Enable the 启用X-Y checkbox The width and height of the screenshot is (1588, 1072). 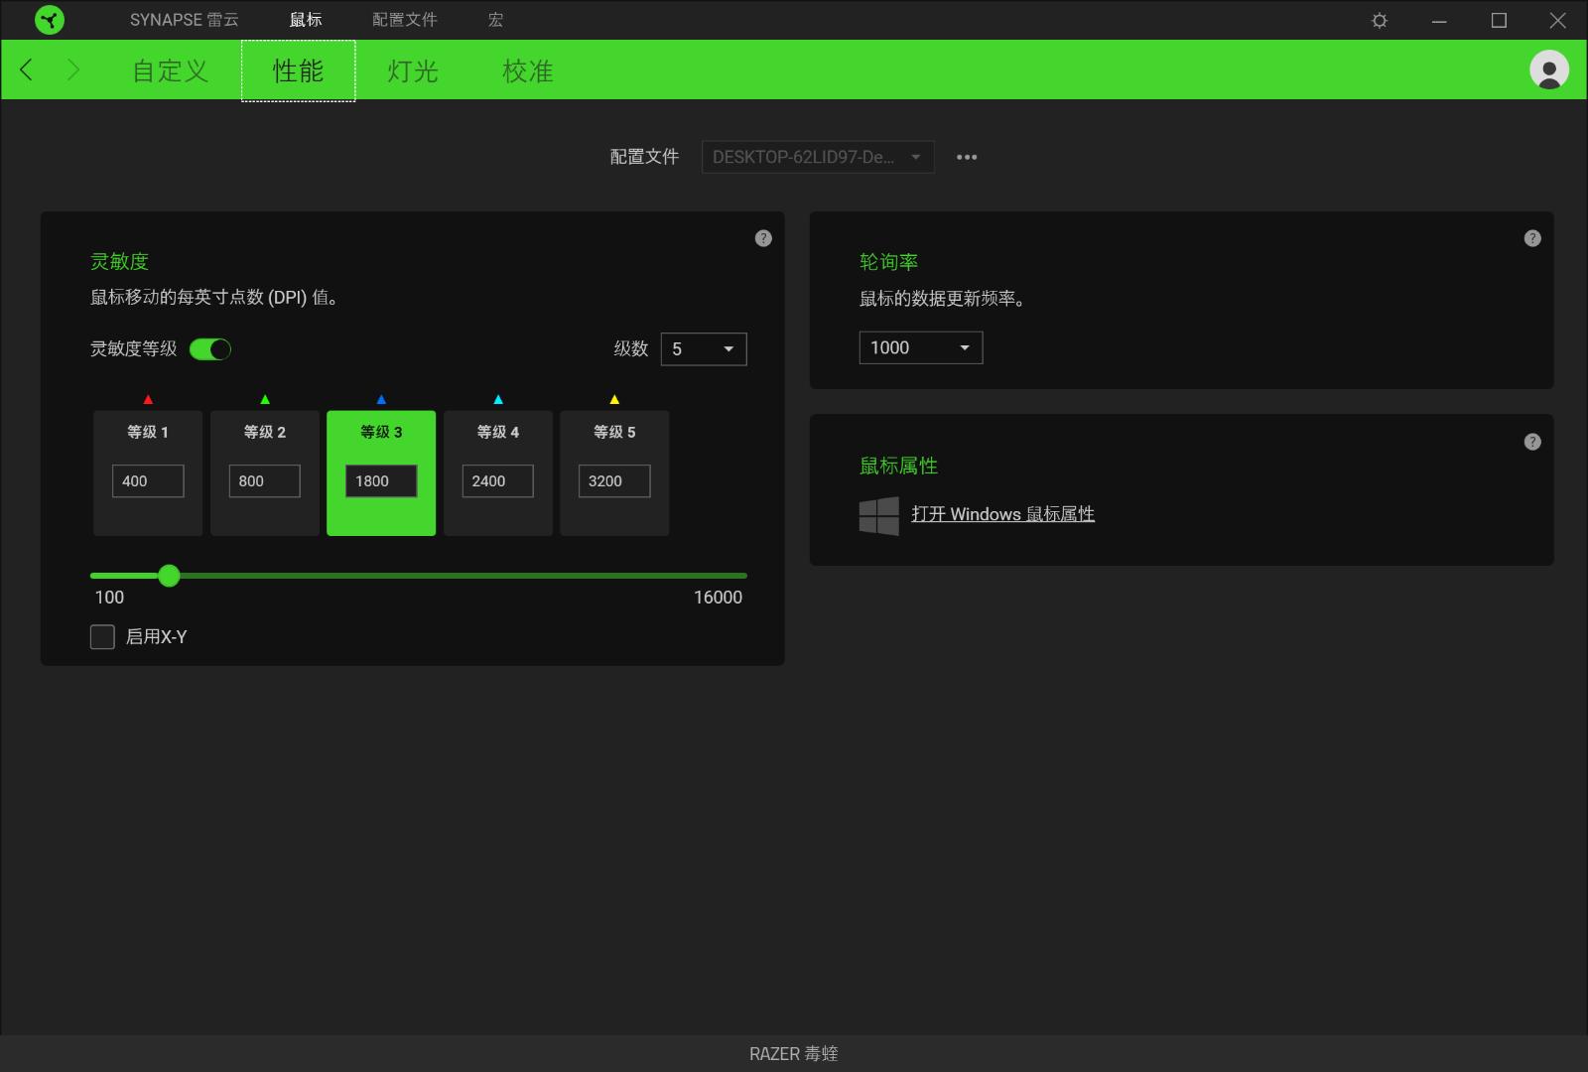pyautogui.click(x=102, y=637)
